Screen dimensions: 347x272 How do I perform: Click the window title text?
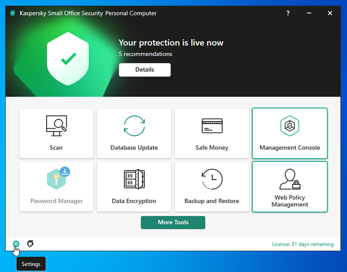click(88, 13)
